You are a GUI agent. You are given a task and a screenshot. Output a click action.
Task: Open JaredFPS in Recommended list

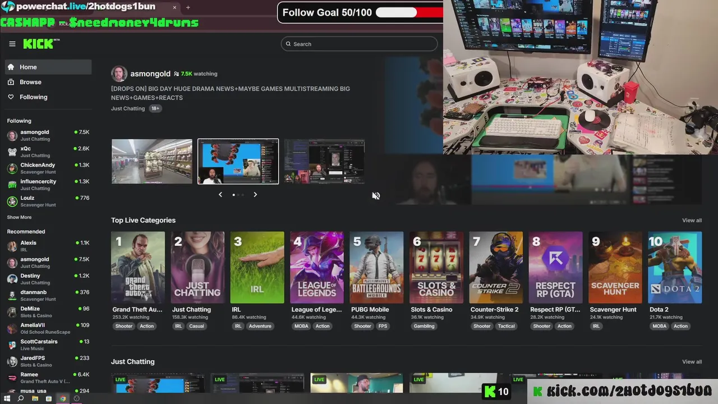click(x=48, y=361)
